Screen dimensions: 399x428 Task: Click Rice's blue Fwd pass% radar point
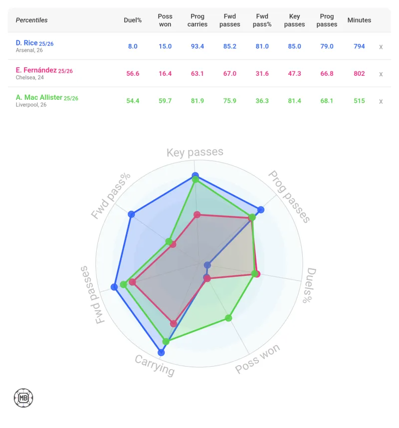coord(131,214)
